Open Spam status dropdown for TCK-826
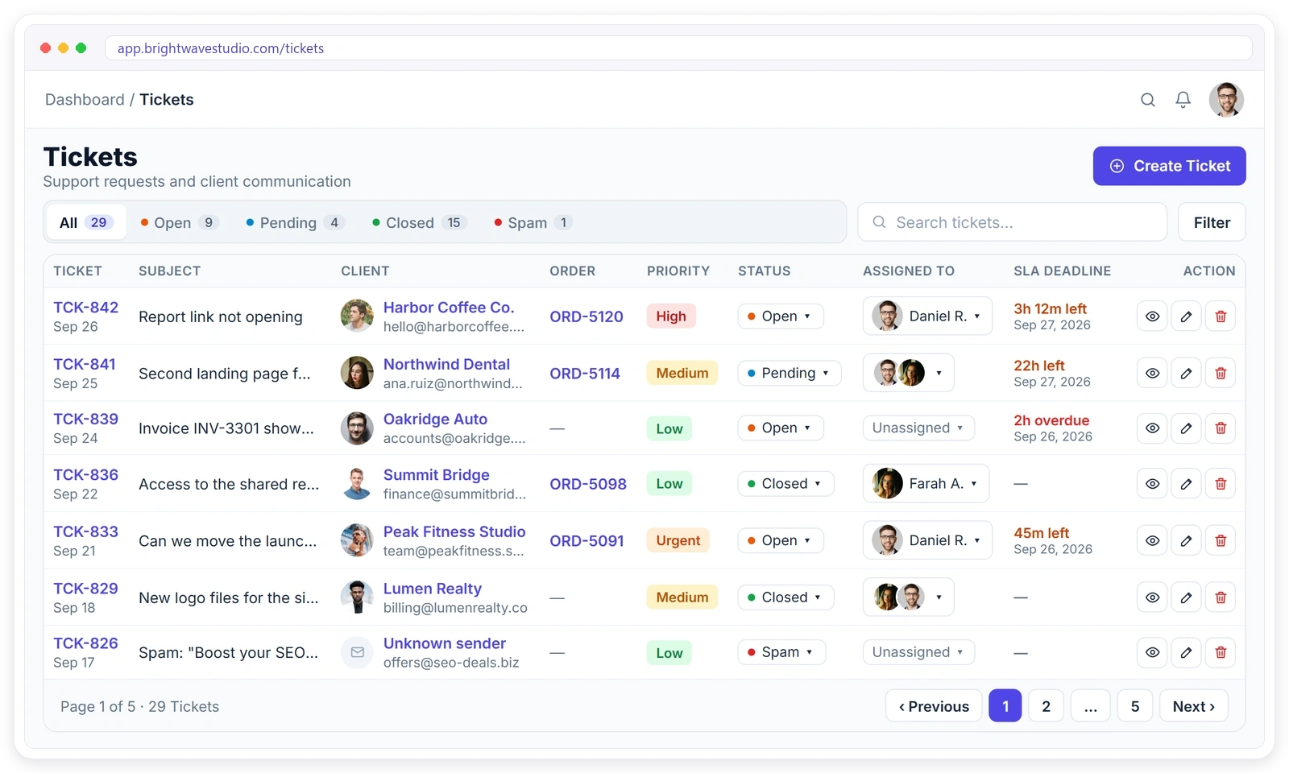1289x773 pixels. [x=781, y=652]
